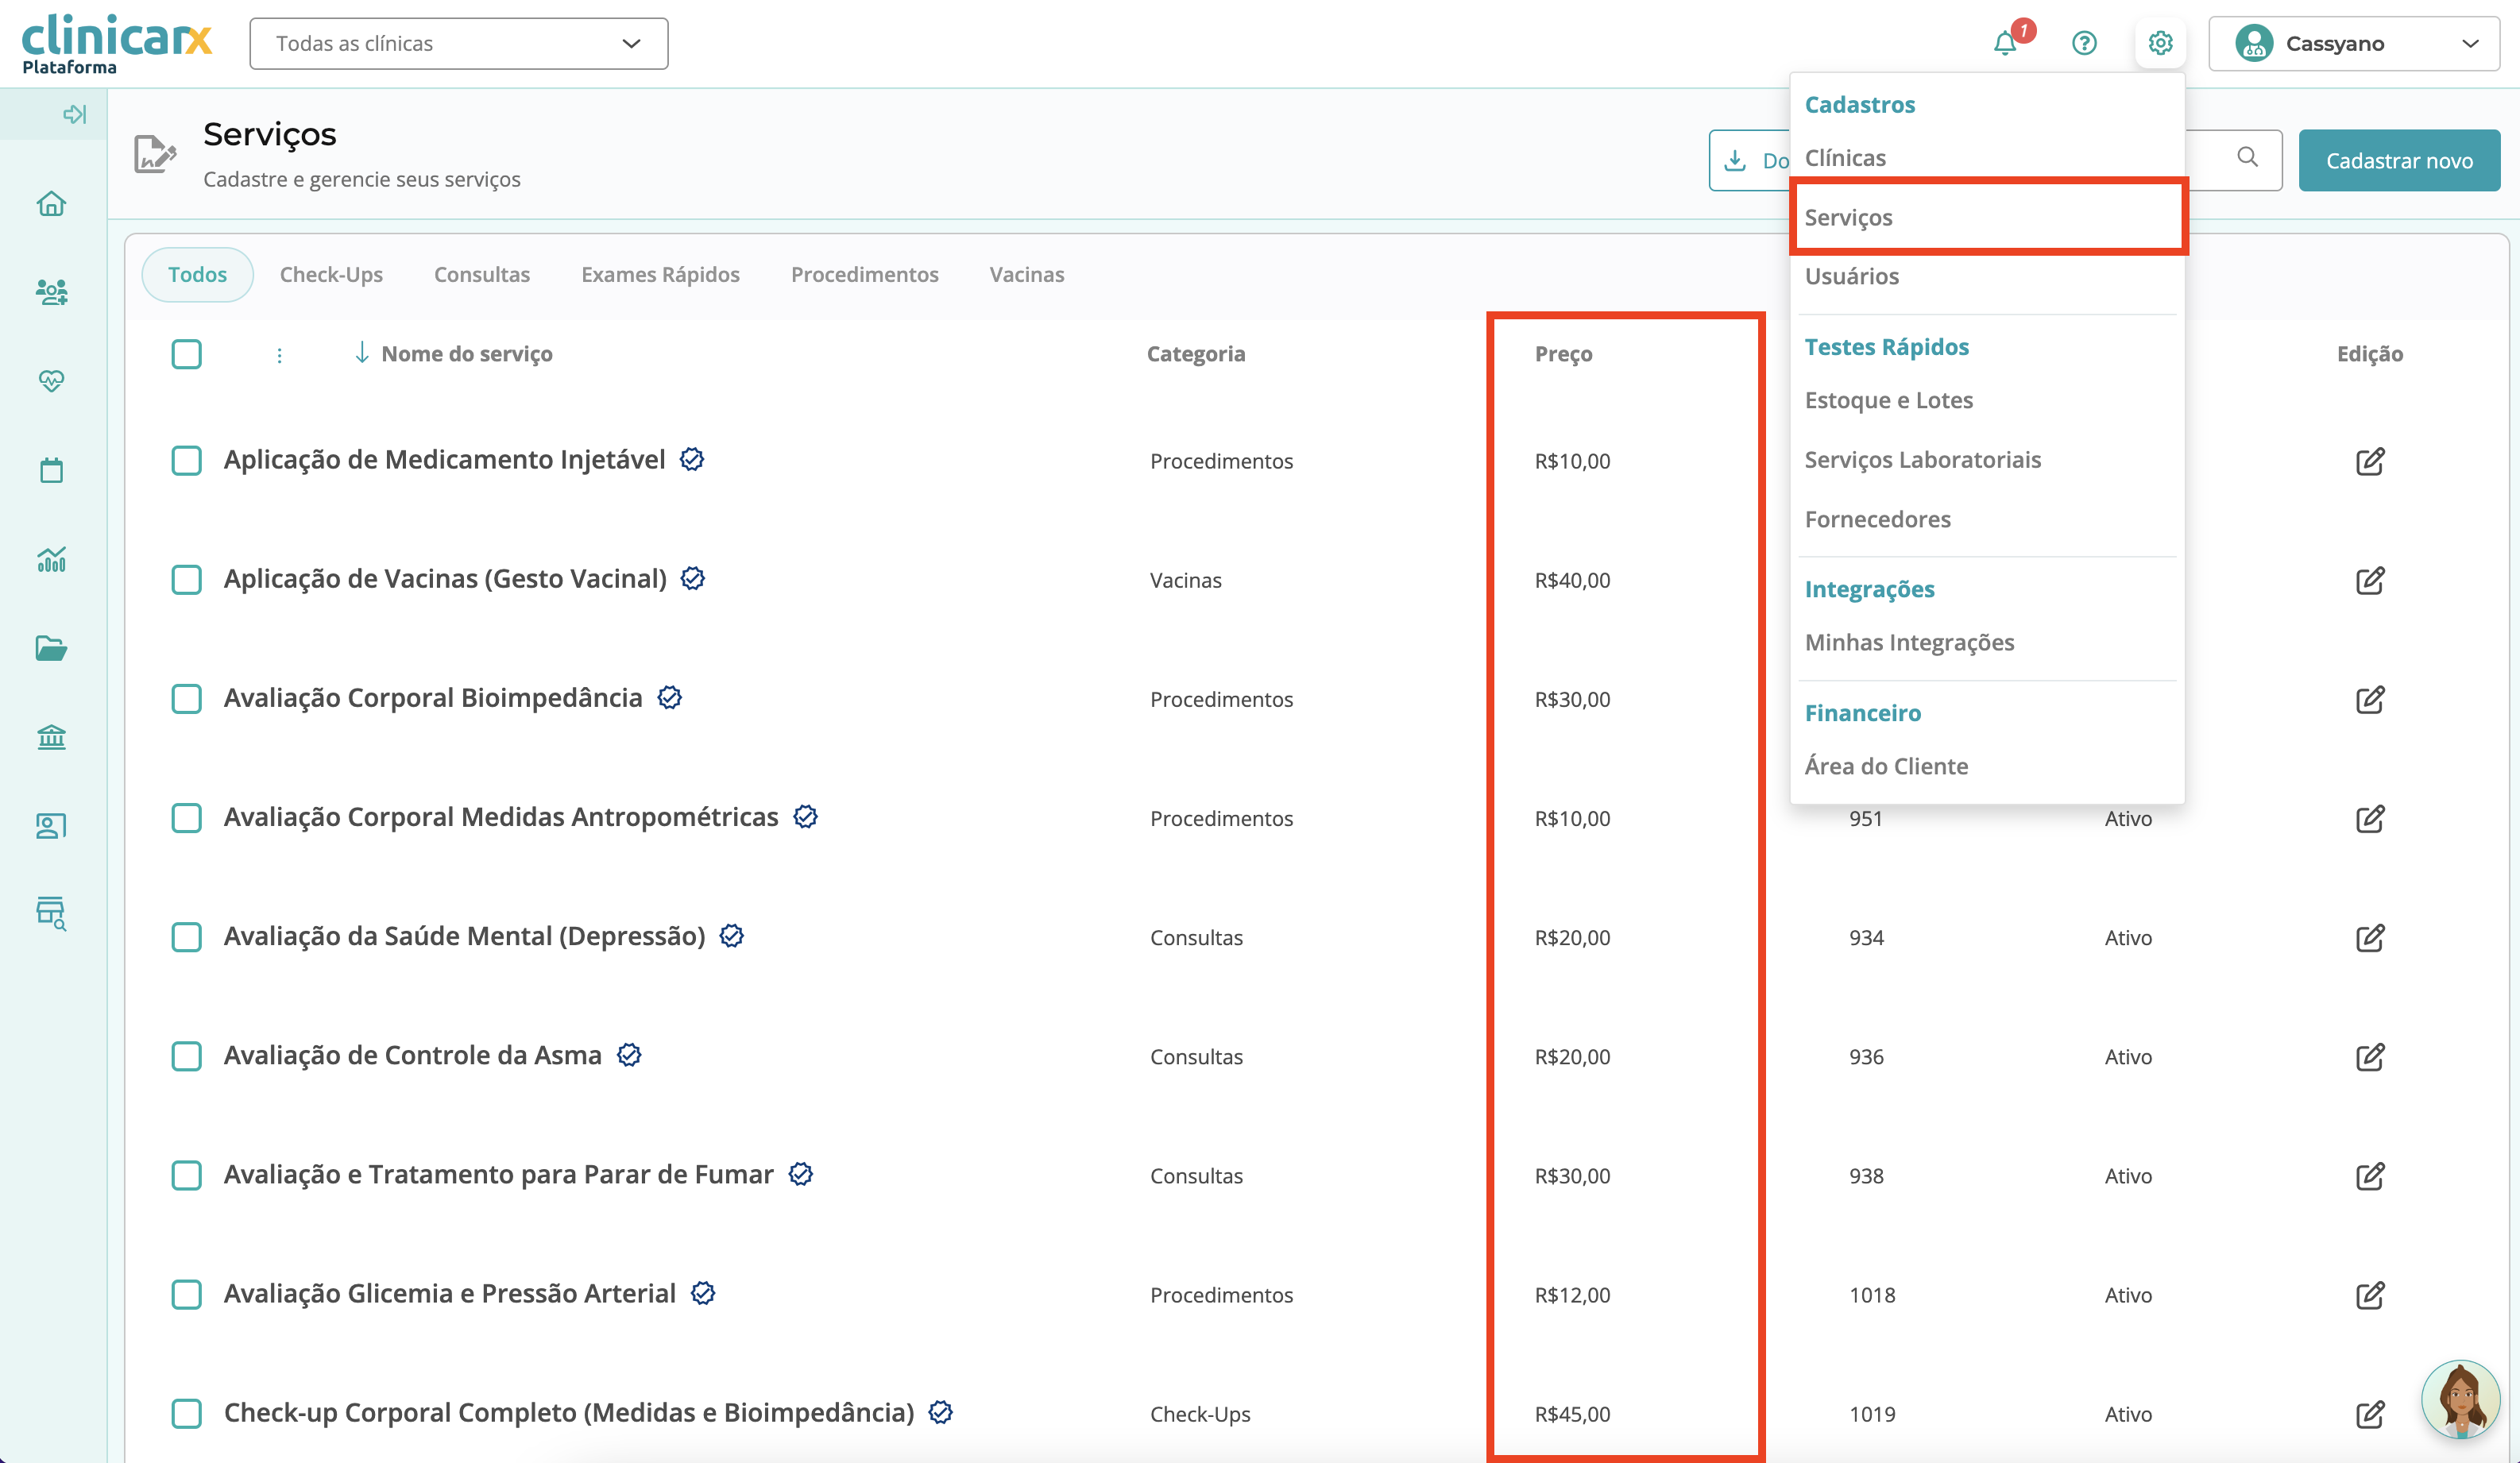
Task: Switch to the Vacinas tab
Action: [x=1026, y=274]
